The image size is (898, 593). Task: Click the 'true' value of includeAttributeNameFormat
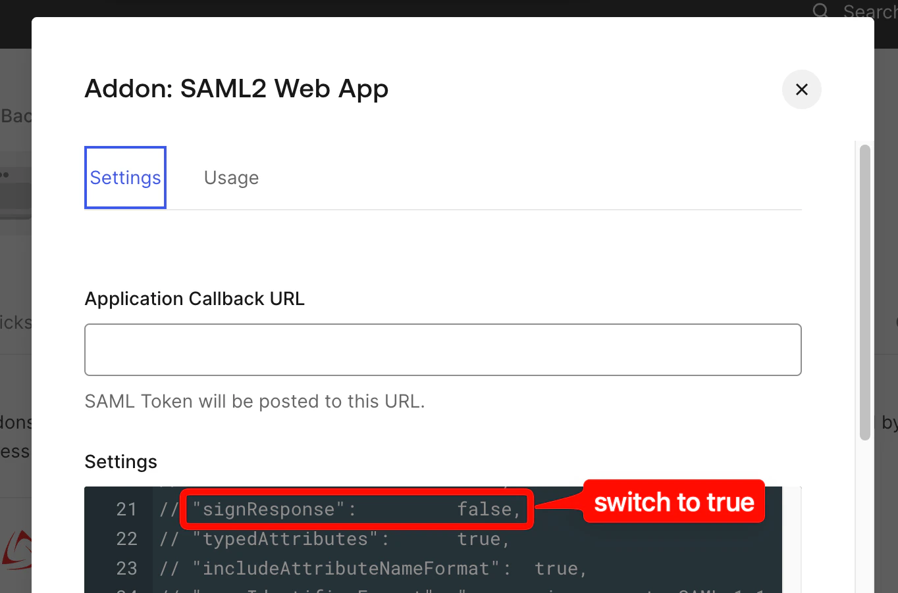point(558,568)
